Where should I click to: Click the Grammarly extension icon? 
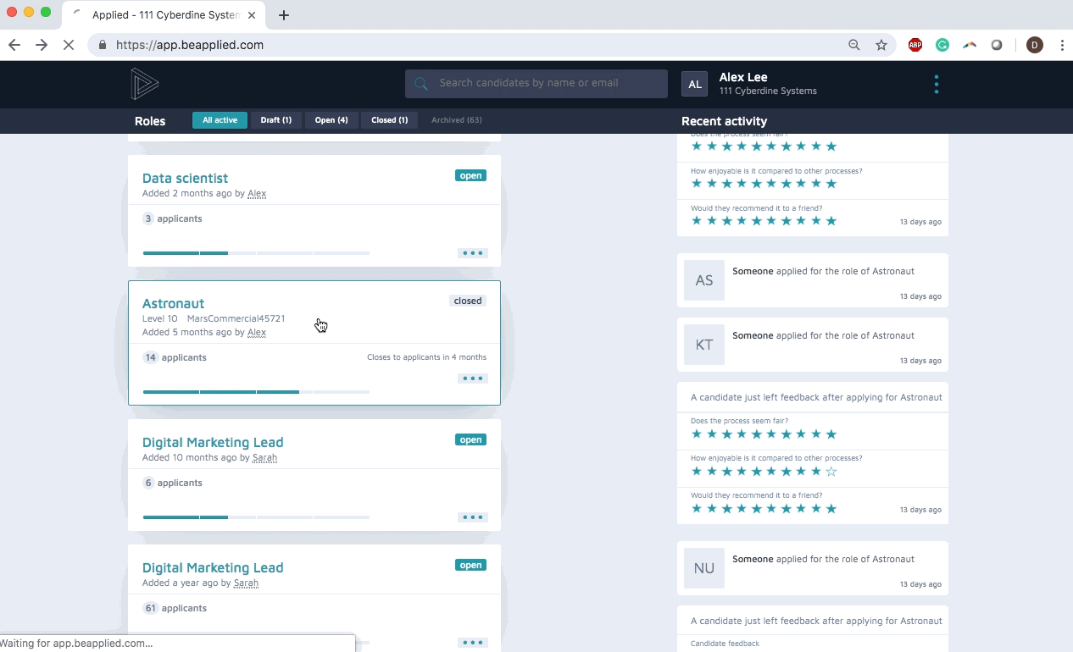[942, 45]
